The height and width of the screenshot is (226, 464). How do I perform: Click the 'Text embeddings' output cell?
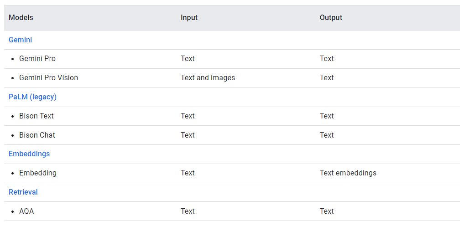pos(348,173)
